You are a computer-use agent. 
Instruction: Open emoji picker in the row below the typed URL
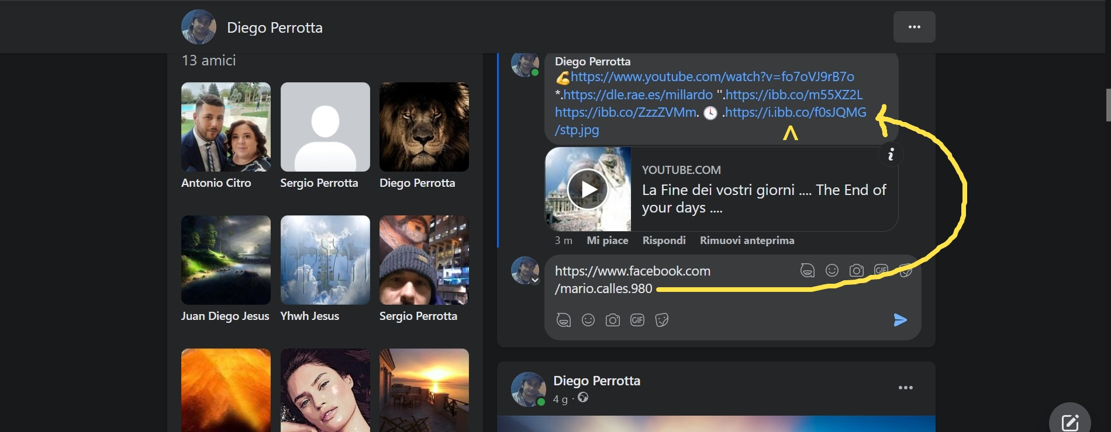pyautogui.click(x=588, y=320)
